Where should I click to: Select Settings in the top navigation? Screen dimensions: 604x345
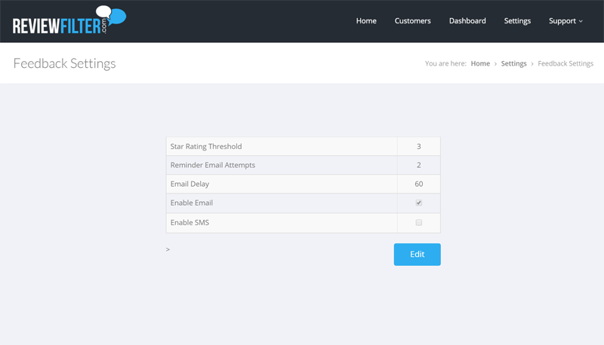coord(517,21)
